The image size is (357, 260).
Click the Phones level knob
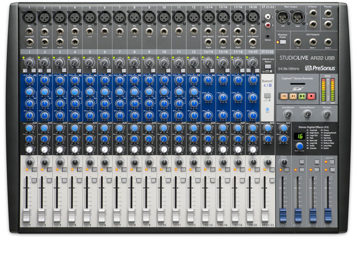[x=326, y=114]
